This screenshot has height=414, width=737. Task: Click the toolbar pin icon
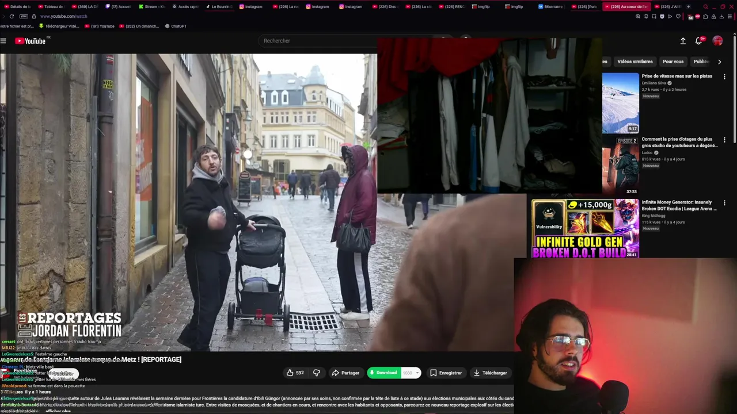tap(646, 16)
